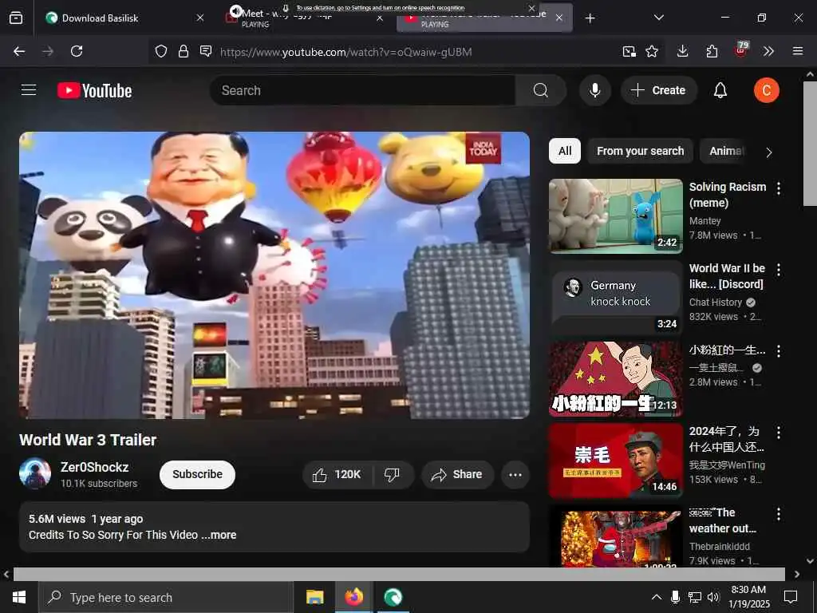The width and height of the screenshot is (817, 613).
Task: Open the Windows action center
Action: (x=791, y=597)
